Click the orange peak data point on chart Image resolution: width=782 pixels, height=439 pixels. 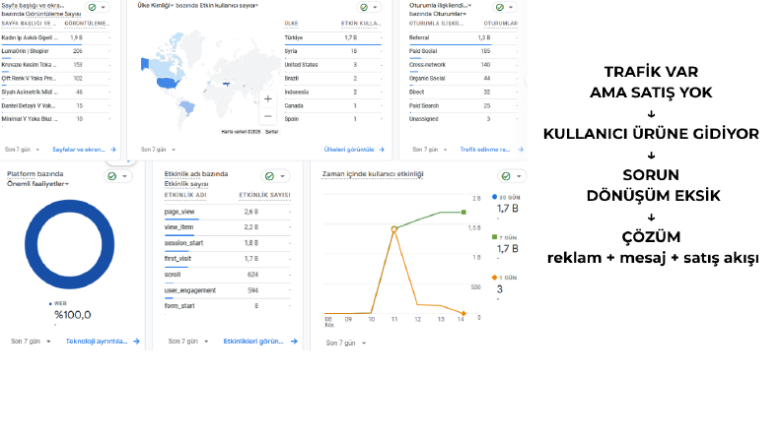[394, 229]
